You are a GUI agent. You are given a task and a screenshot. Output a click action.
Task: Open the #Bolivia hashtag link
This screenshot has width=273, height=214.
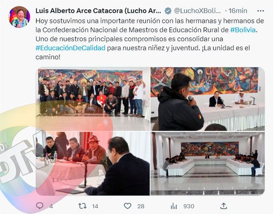[243, 30]
